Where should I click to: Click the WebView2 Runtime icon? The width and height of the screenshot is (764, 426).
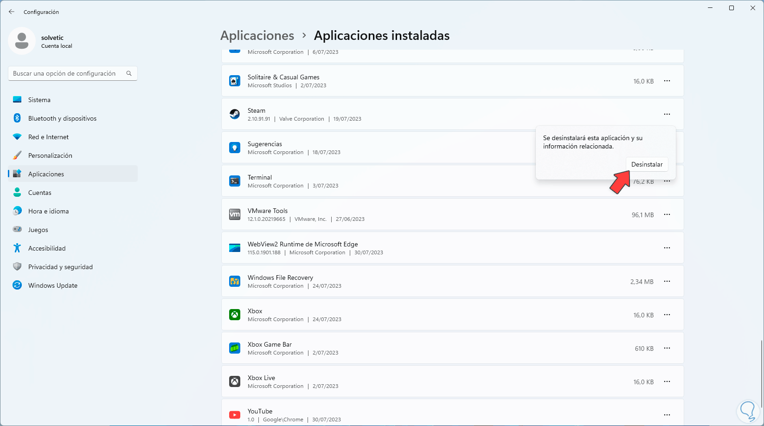click(235, 248)
